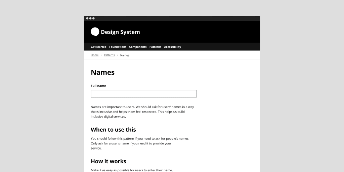This screenshot has height=172, width=344.
Task: Focus the Full name text field
Action: click(143, 94)
